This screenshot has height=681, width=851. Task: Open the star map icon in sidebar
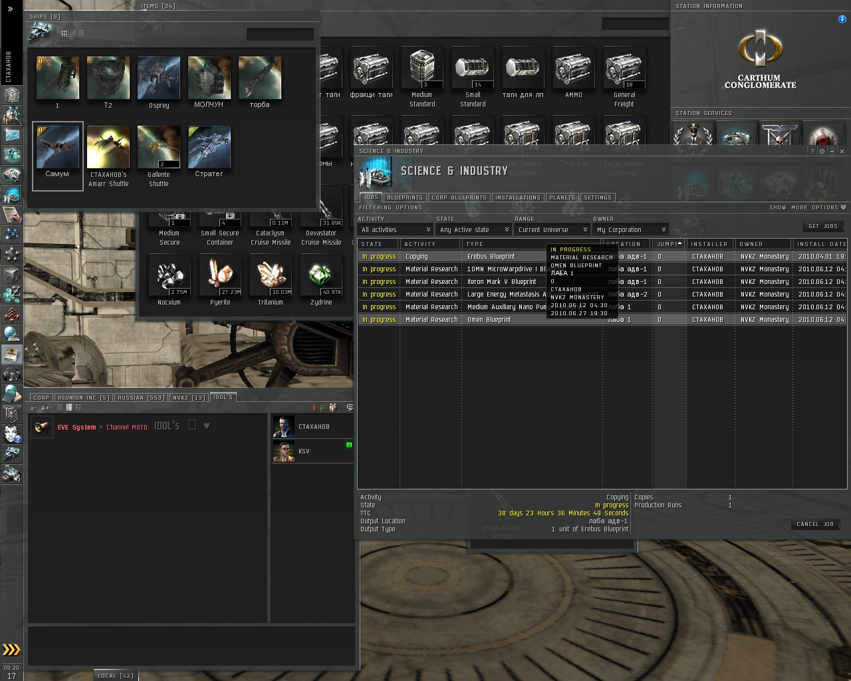pos(11,235)
